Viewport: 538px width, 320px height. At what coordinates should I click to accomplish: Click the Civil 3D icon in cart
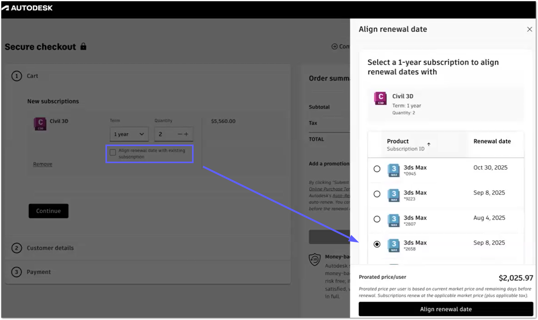point(40,123)
